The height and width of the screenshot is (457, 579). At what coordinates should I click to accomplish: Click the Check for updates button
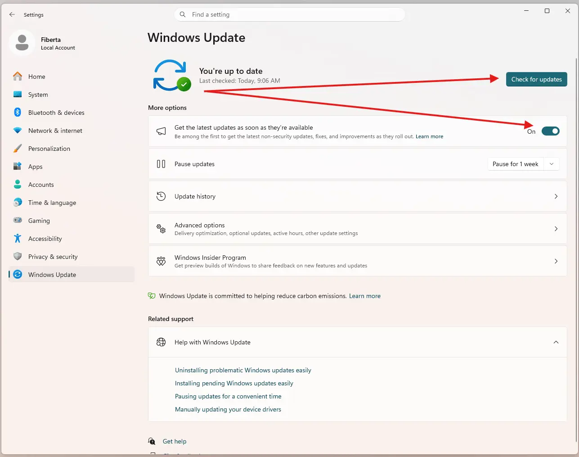pyautogui.click(x=536, y=79)
